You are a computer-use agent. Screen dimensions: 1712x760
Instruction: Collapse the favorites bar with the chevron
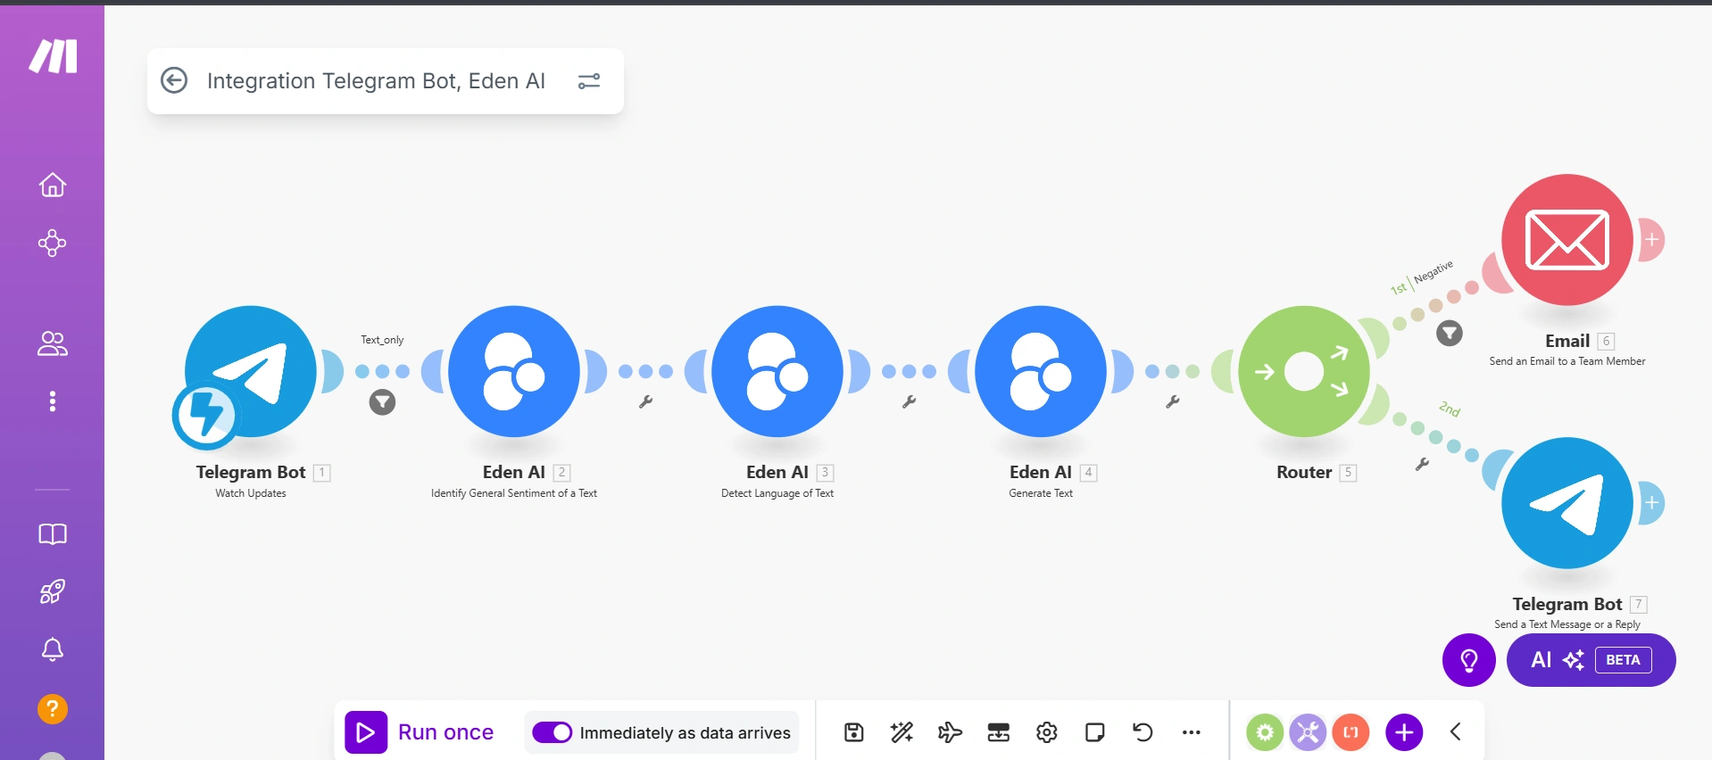tap(1456, 732)
